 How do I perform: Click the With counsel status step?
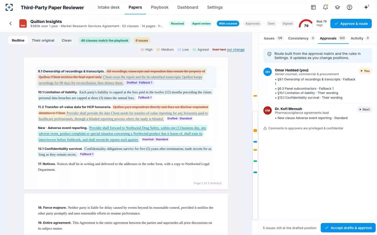(x=228, y=23)
